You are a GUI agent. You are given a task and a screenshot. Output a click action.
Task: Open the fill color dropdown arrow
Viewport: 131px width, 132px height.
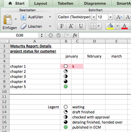tap(117, 26)
